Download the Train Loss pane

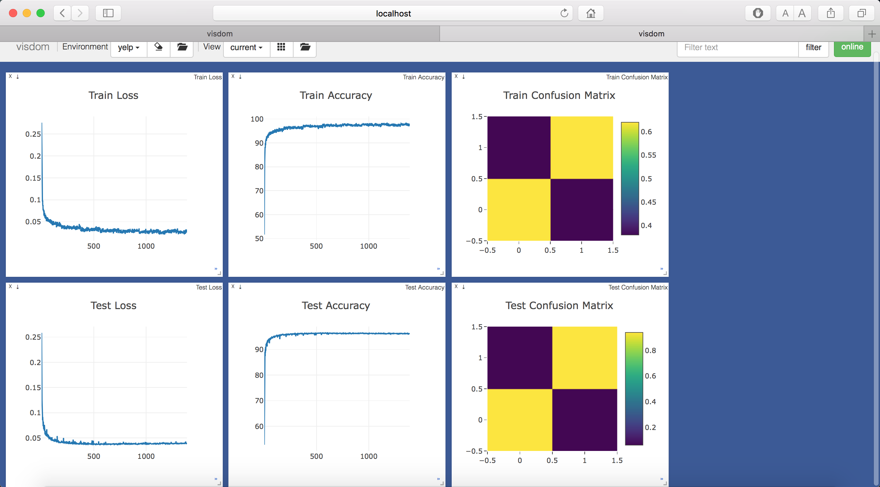pos(18,77)
